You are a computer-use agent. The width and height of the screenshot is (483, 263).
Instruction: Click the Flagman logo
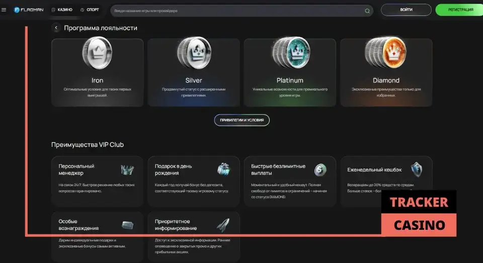click(x=29, y=10)
